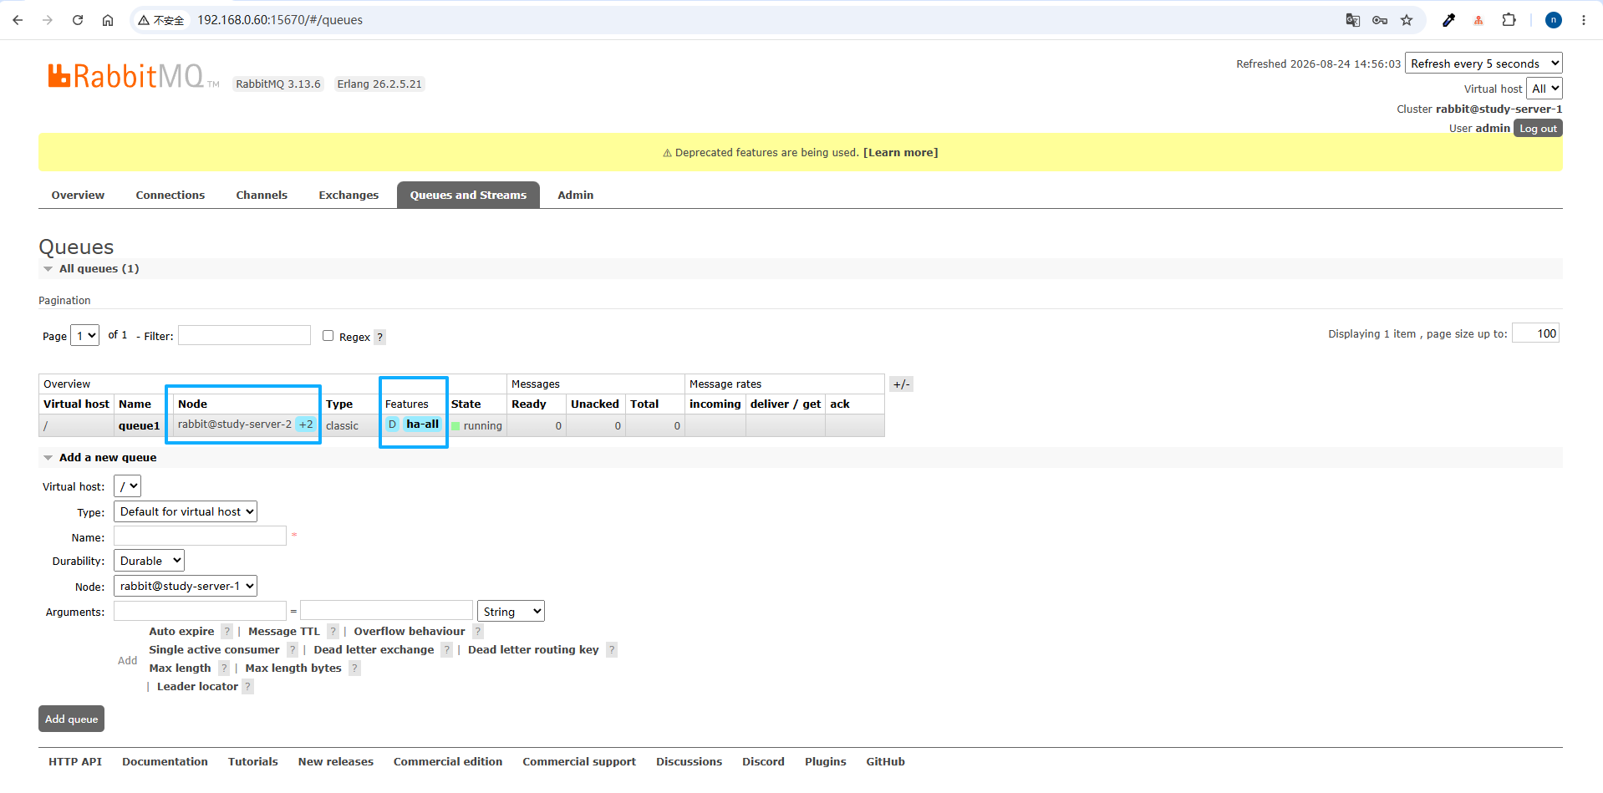This screenshot has width=1603, height=793.
Task: Open the arguments String type dropdown
Action: [511, 612]
